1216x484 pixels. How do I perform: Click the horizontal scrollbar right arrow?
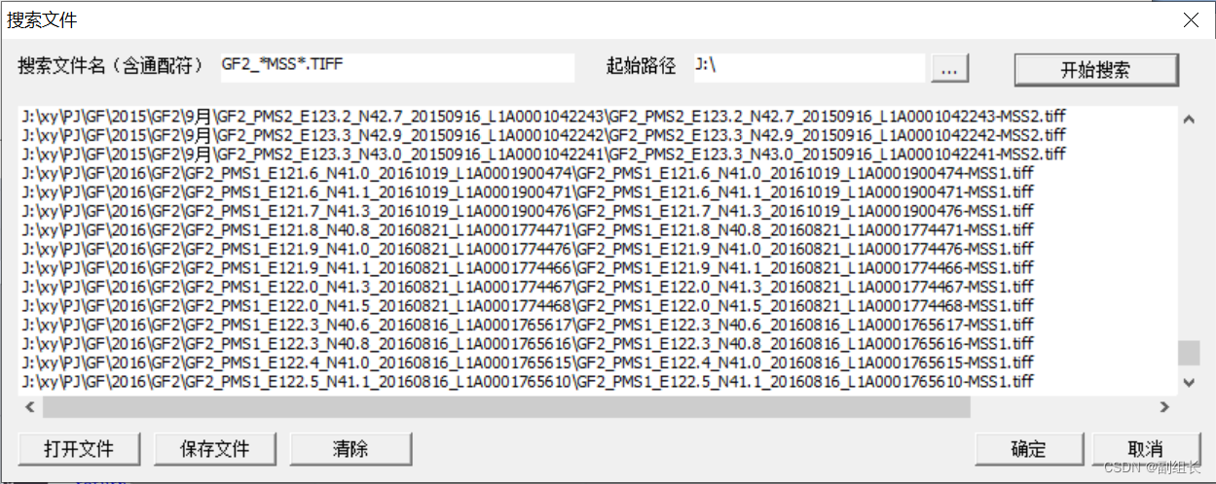pyautogui.click(x=1163, y=407)
